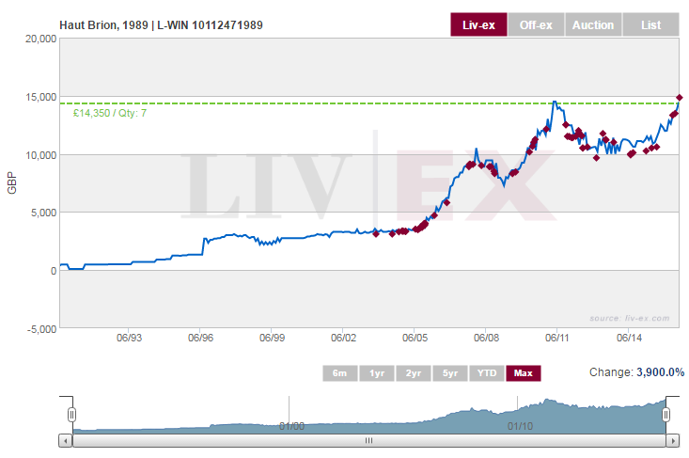
Task: Switch to the Liv-ex tab
Action: [x=478, y=24]
